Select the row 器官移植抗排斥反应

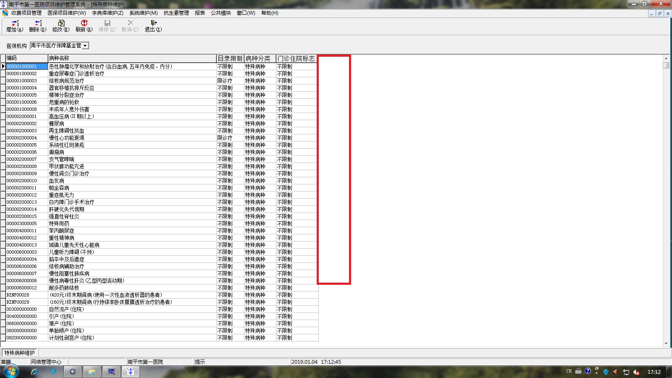pyautogui.click(x=162, y=88)
